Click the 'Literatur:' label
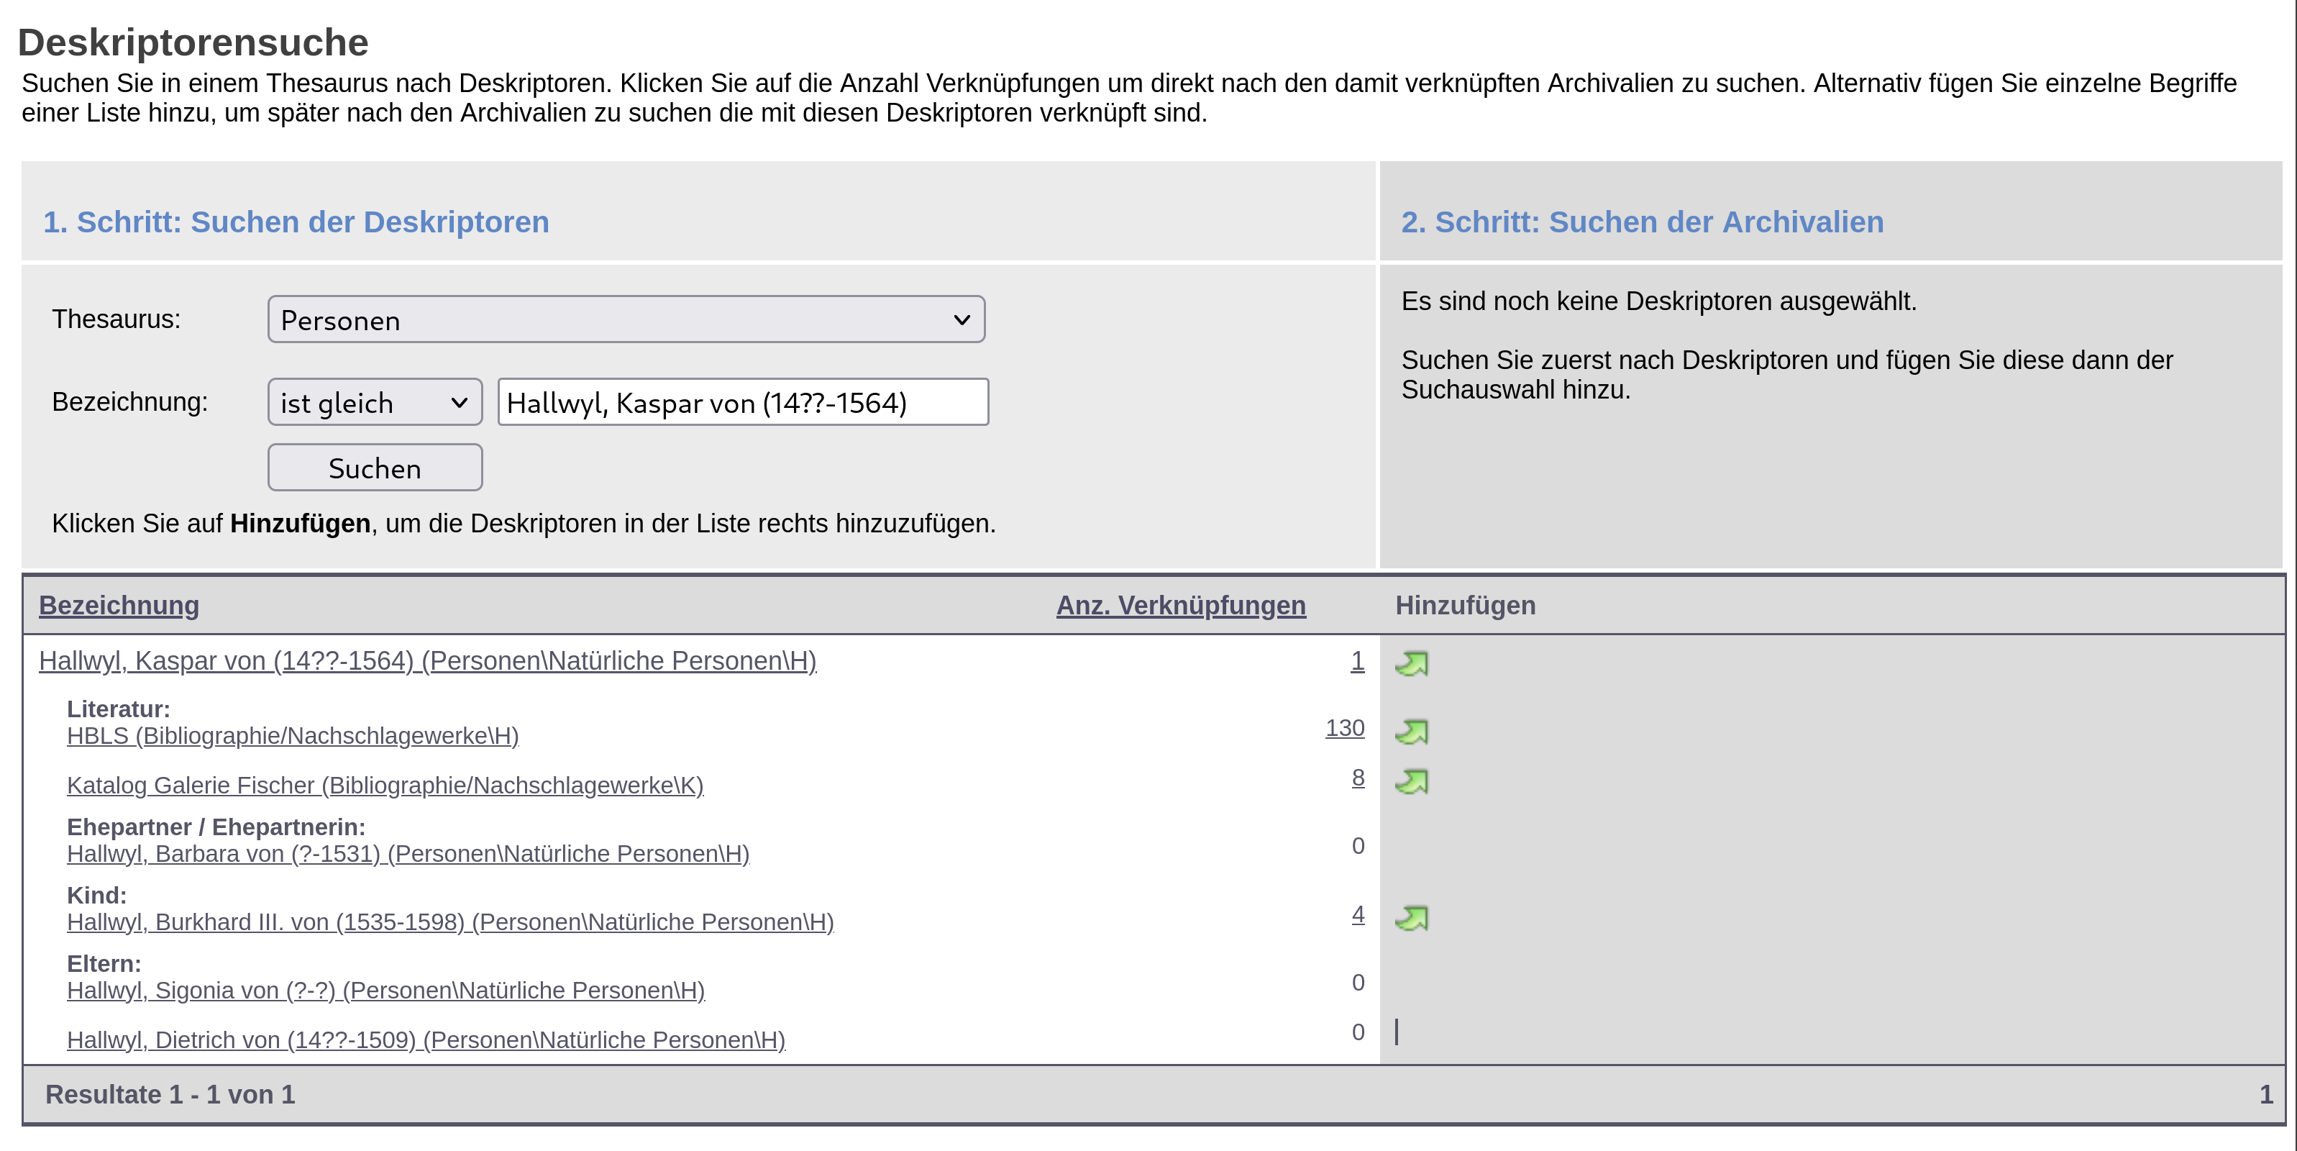This screenshot has height=1151, width=2297. [x=119, y=709]
